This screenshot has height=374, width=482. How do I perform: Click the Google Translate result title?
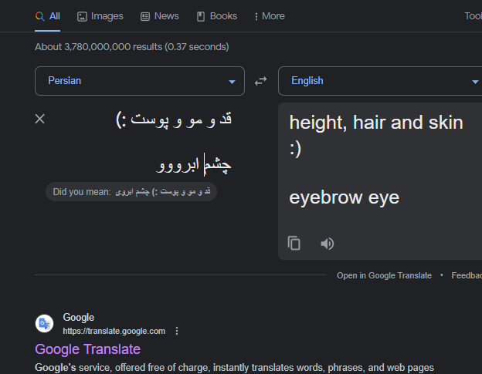[87, 349]
